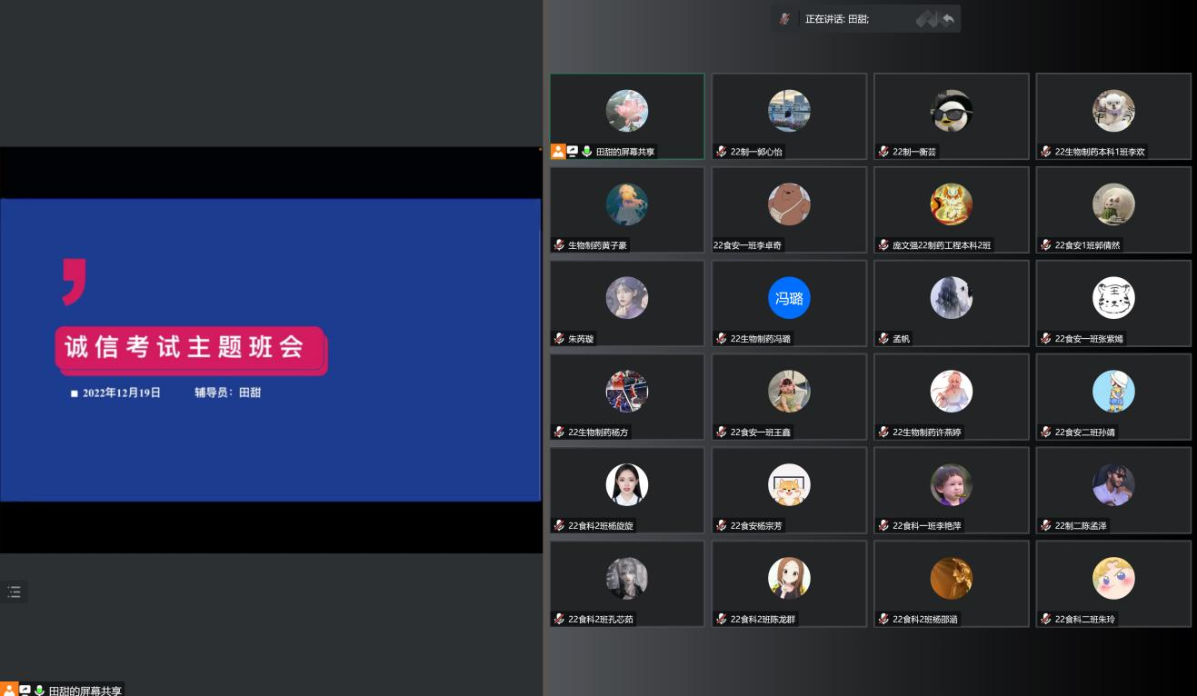Screen dimensions: 1197x696
Task: Select 22生物制药本科1班李欢 dog avatar
Action: [x=1112, y=111]
